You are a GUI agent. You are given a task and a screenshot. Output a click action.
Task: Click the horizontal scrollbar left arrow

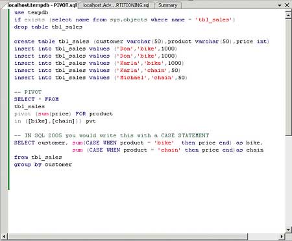(x=4, y=236)
